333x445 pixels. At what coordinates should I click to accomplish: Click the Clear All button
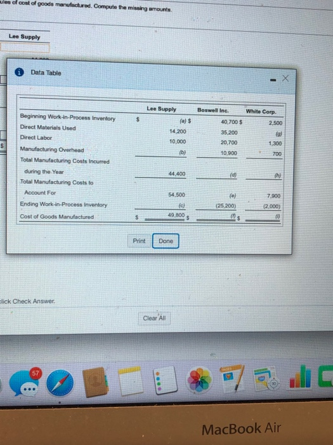point(154,318)
